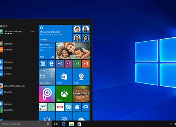Open the Connect devices tile

[x=86, y=107]
